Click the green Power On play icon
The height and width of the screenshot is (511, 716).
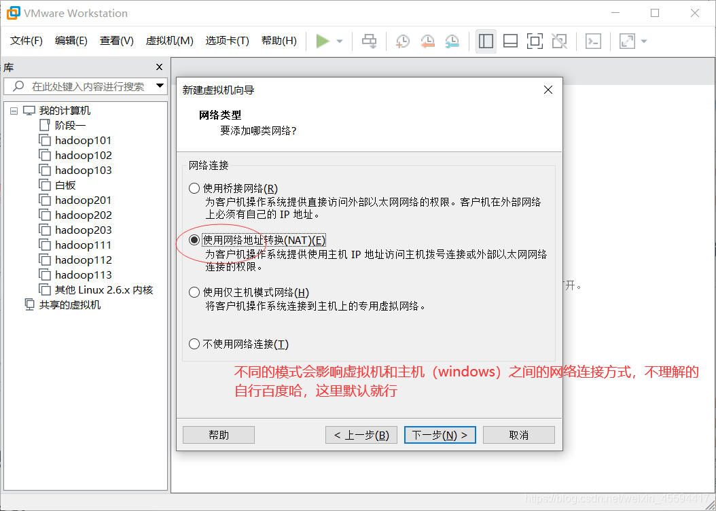323,41
